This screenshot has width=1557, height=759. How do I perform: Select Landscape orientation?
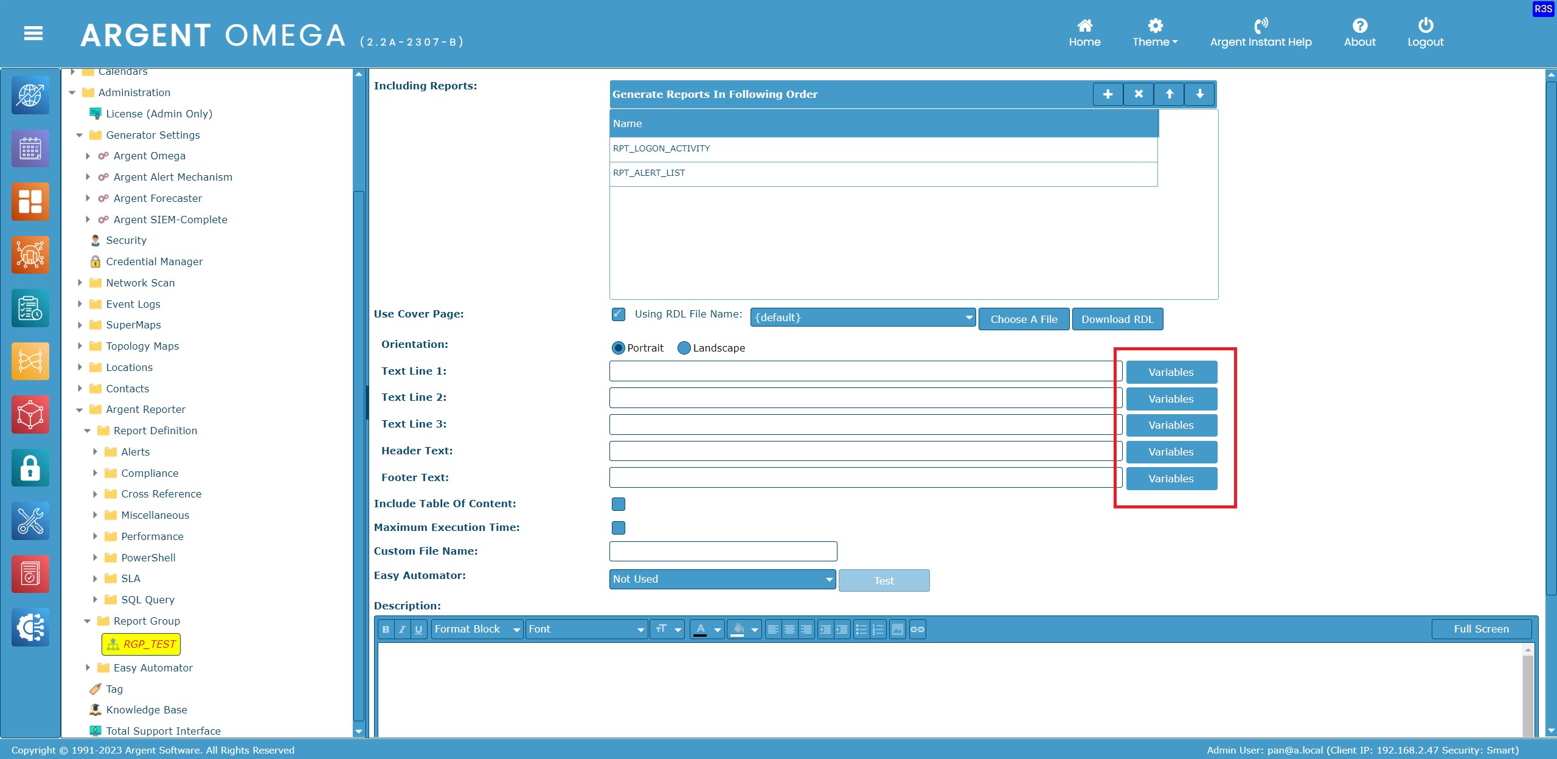tap(684, 348)
